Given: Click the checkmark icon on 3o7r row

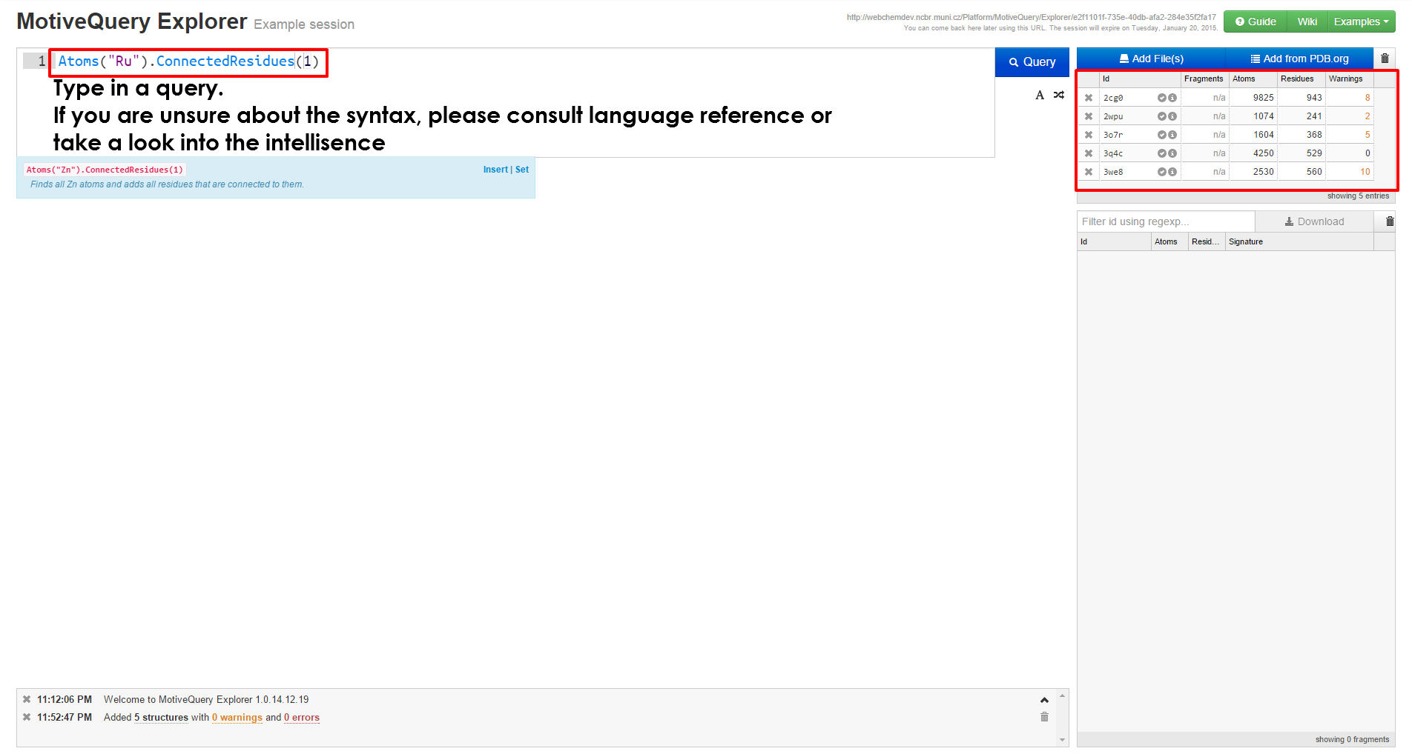Looking at the screenshot, I should pyautogui.click(x=1162, y=135).
